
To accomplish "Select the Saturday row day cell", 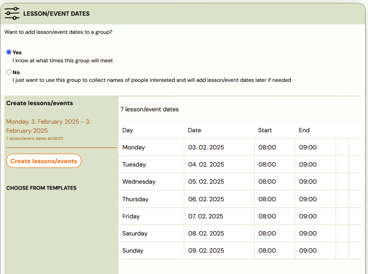I will click(151, 234).
